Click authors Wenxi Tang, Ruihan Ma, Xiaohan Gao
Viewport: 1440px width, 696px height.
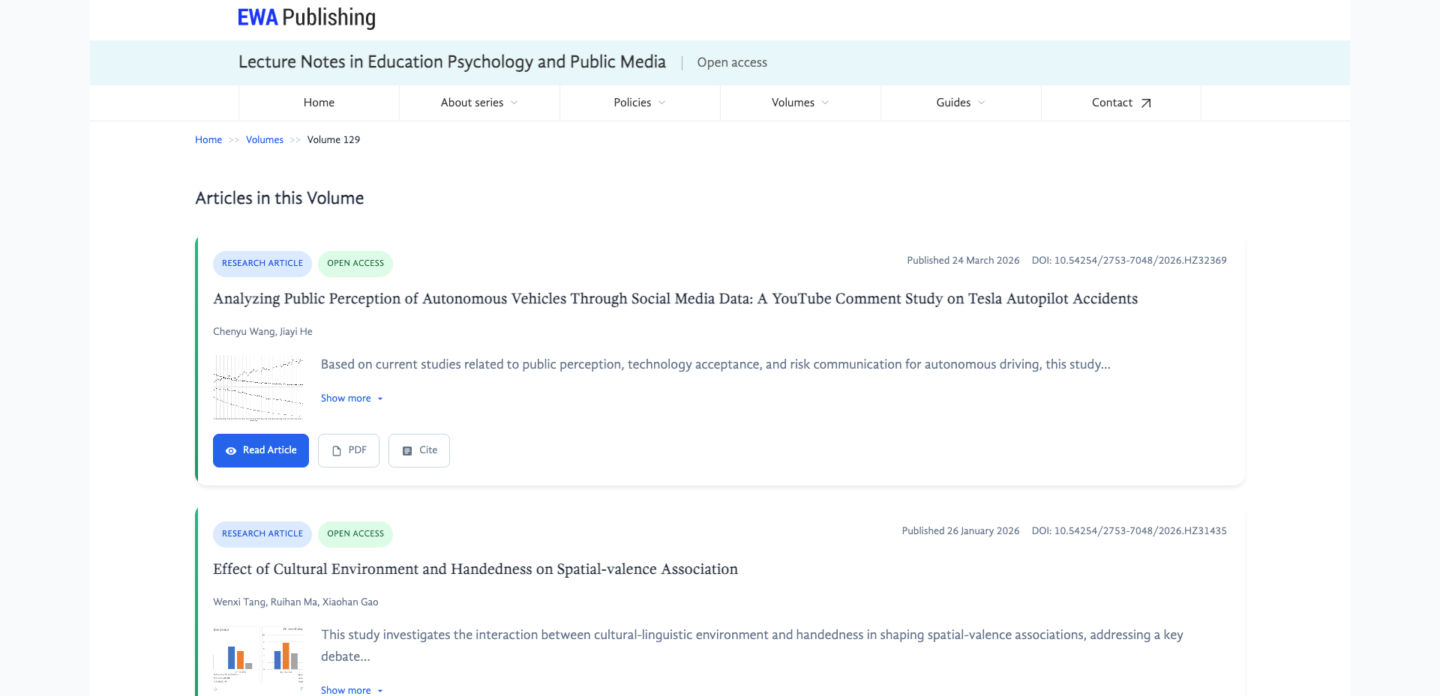295,602
